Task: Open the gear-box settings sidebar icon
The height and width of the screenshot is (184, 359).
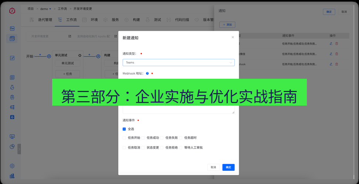Action: click(12, 117)
